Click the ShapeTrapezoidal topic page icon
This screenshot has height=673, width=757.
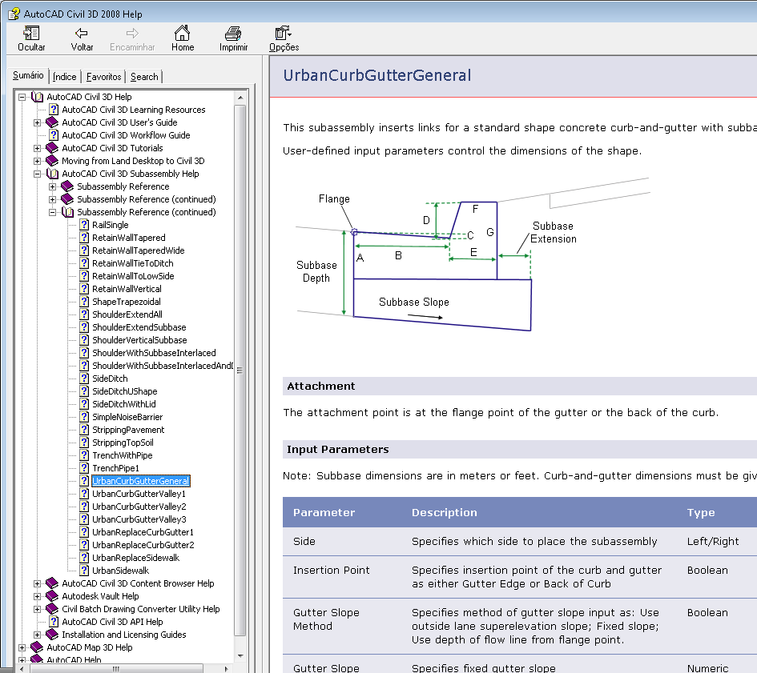(84, 302)
